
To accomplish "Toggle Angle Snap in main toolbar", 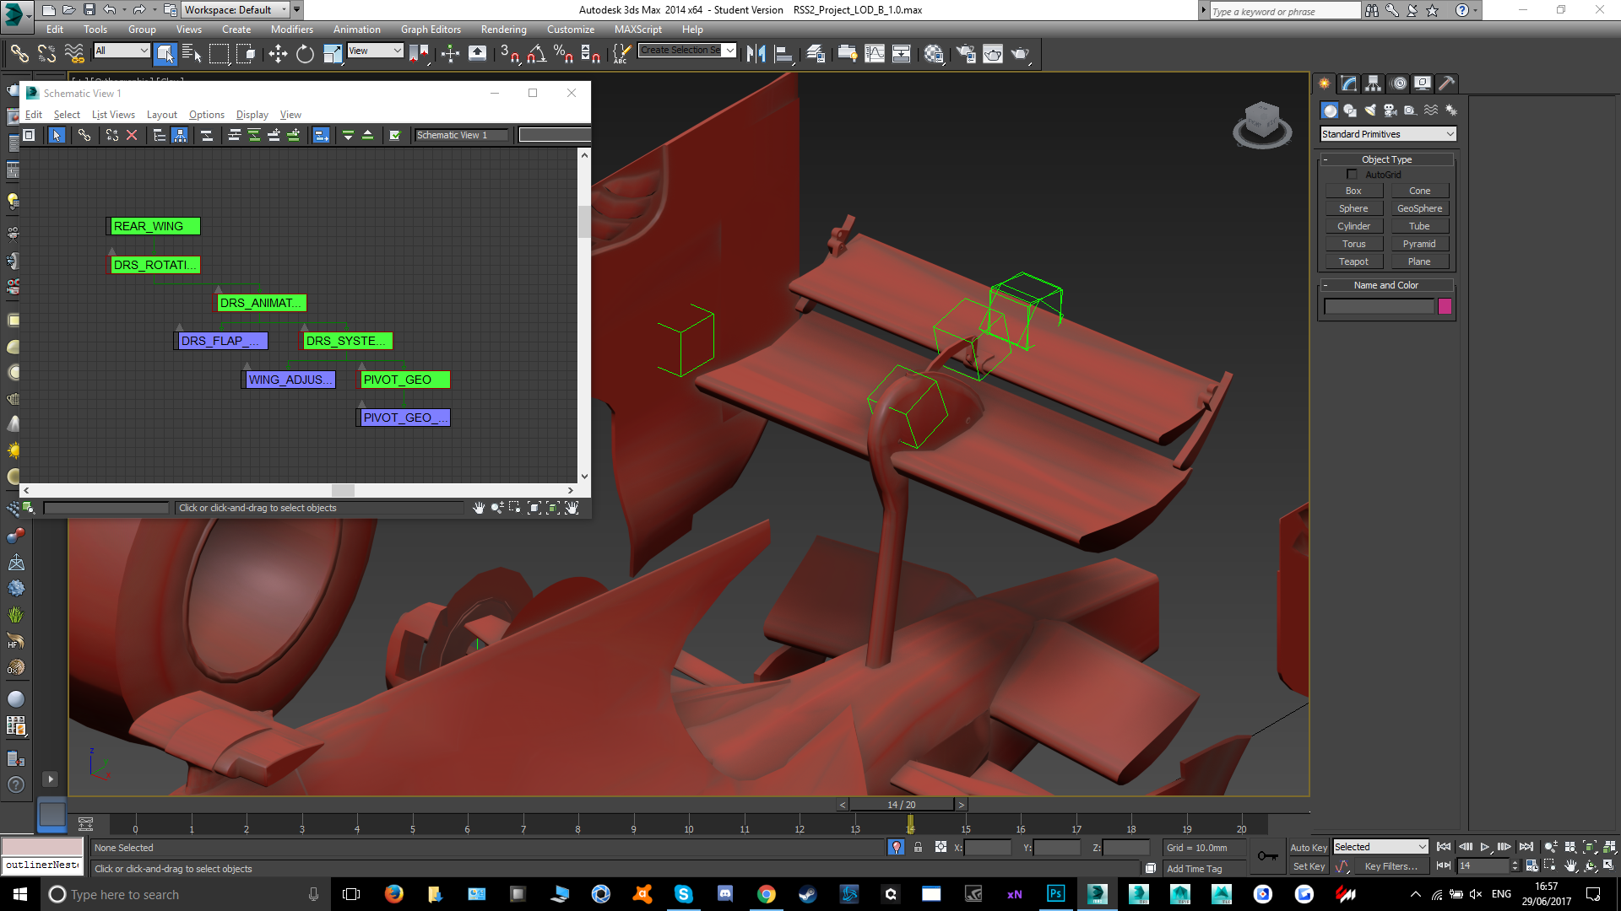I will point(536,54).
